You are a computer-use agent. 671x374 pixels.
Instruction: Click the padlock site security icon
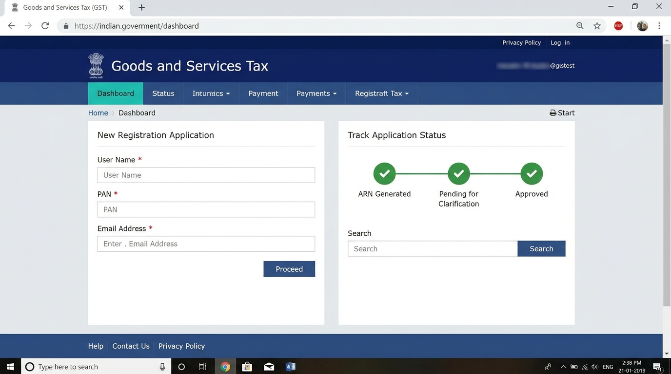(66, 26)
